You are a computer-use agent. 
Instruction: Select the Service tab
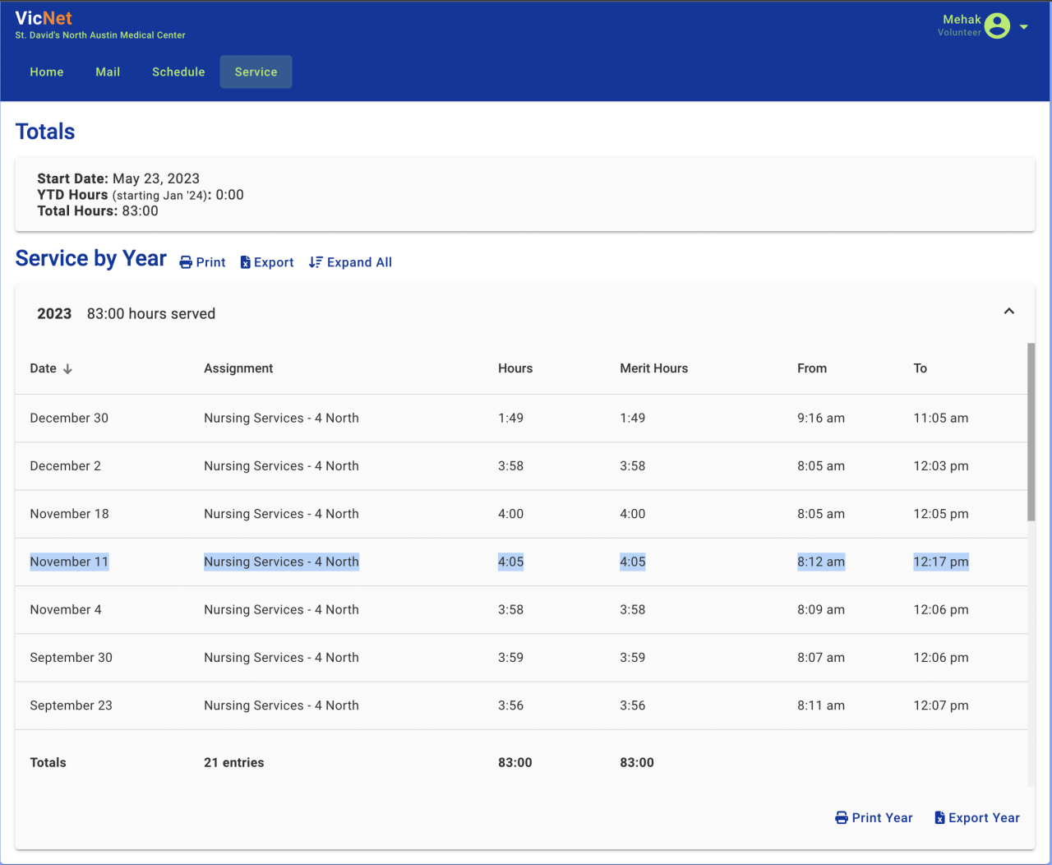(256, 72)
